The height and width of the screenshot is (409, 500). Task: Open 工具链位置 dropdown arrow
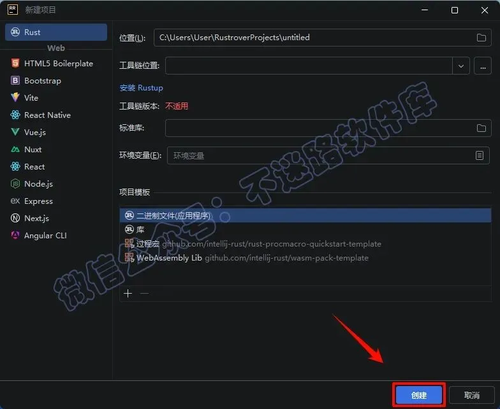pos(460,66)
